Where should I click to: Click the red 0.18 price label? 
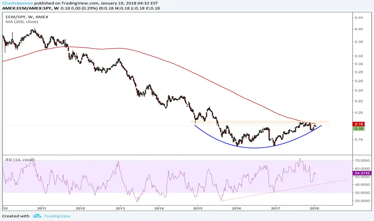point(358,124)
